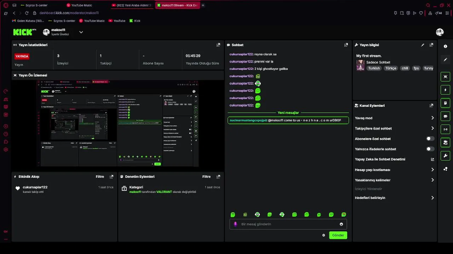Click the pencil edit icon in right sidebar
Screen dimensions: 453x254
[x=445, y=60]
